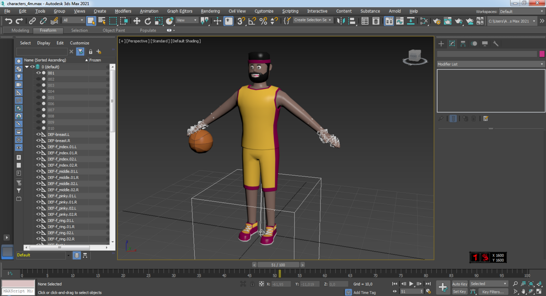Screen dimensions: 546x296
Task: Jump to the end of animation
Action: pos(428,284)
